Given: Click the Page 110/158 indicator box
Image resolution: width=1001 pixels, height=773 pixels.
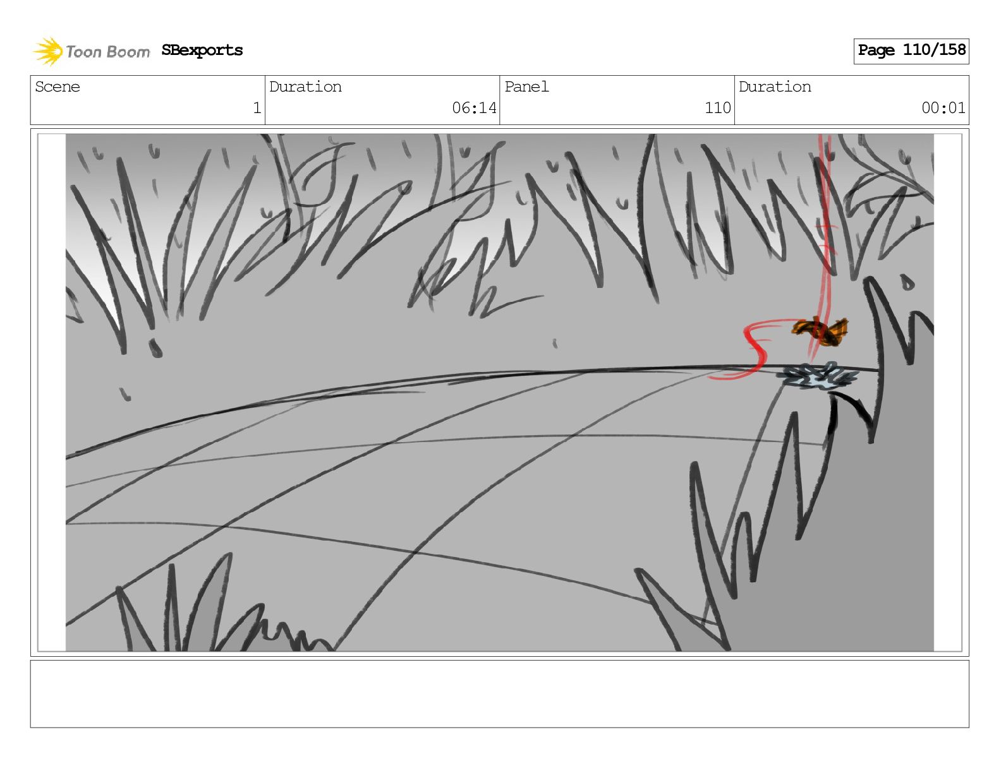Looking at the screenshot, I should point(911,51).
